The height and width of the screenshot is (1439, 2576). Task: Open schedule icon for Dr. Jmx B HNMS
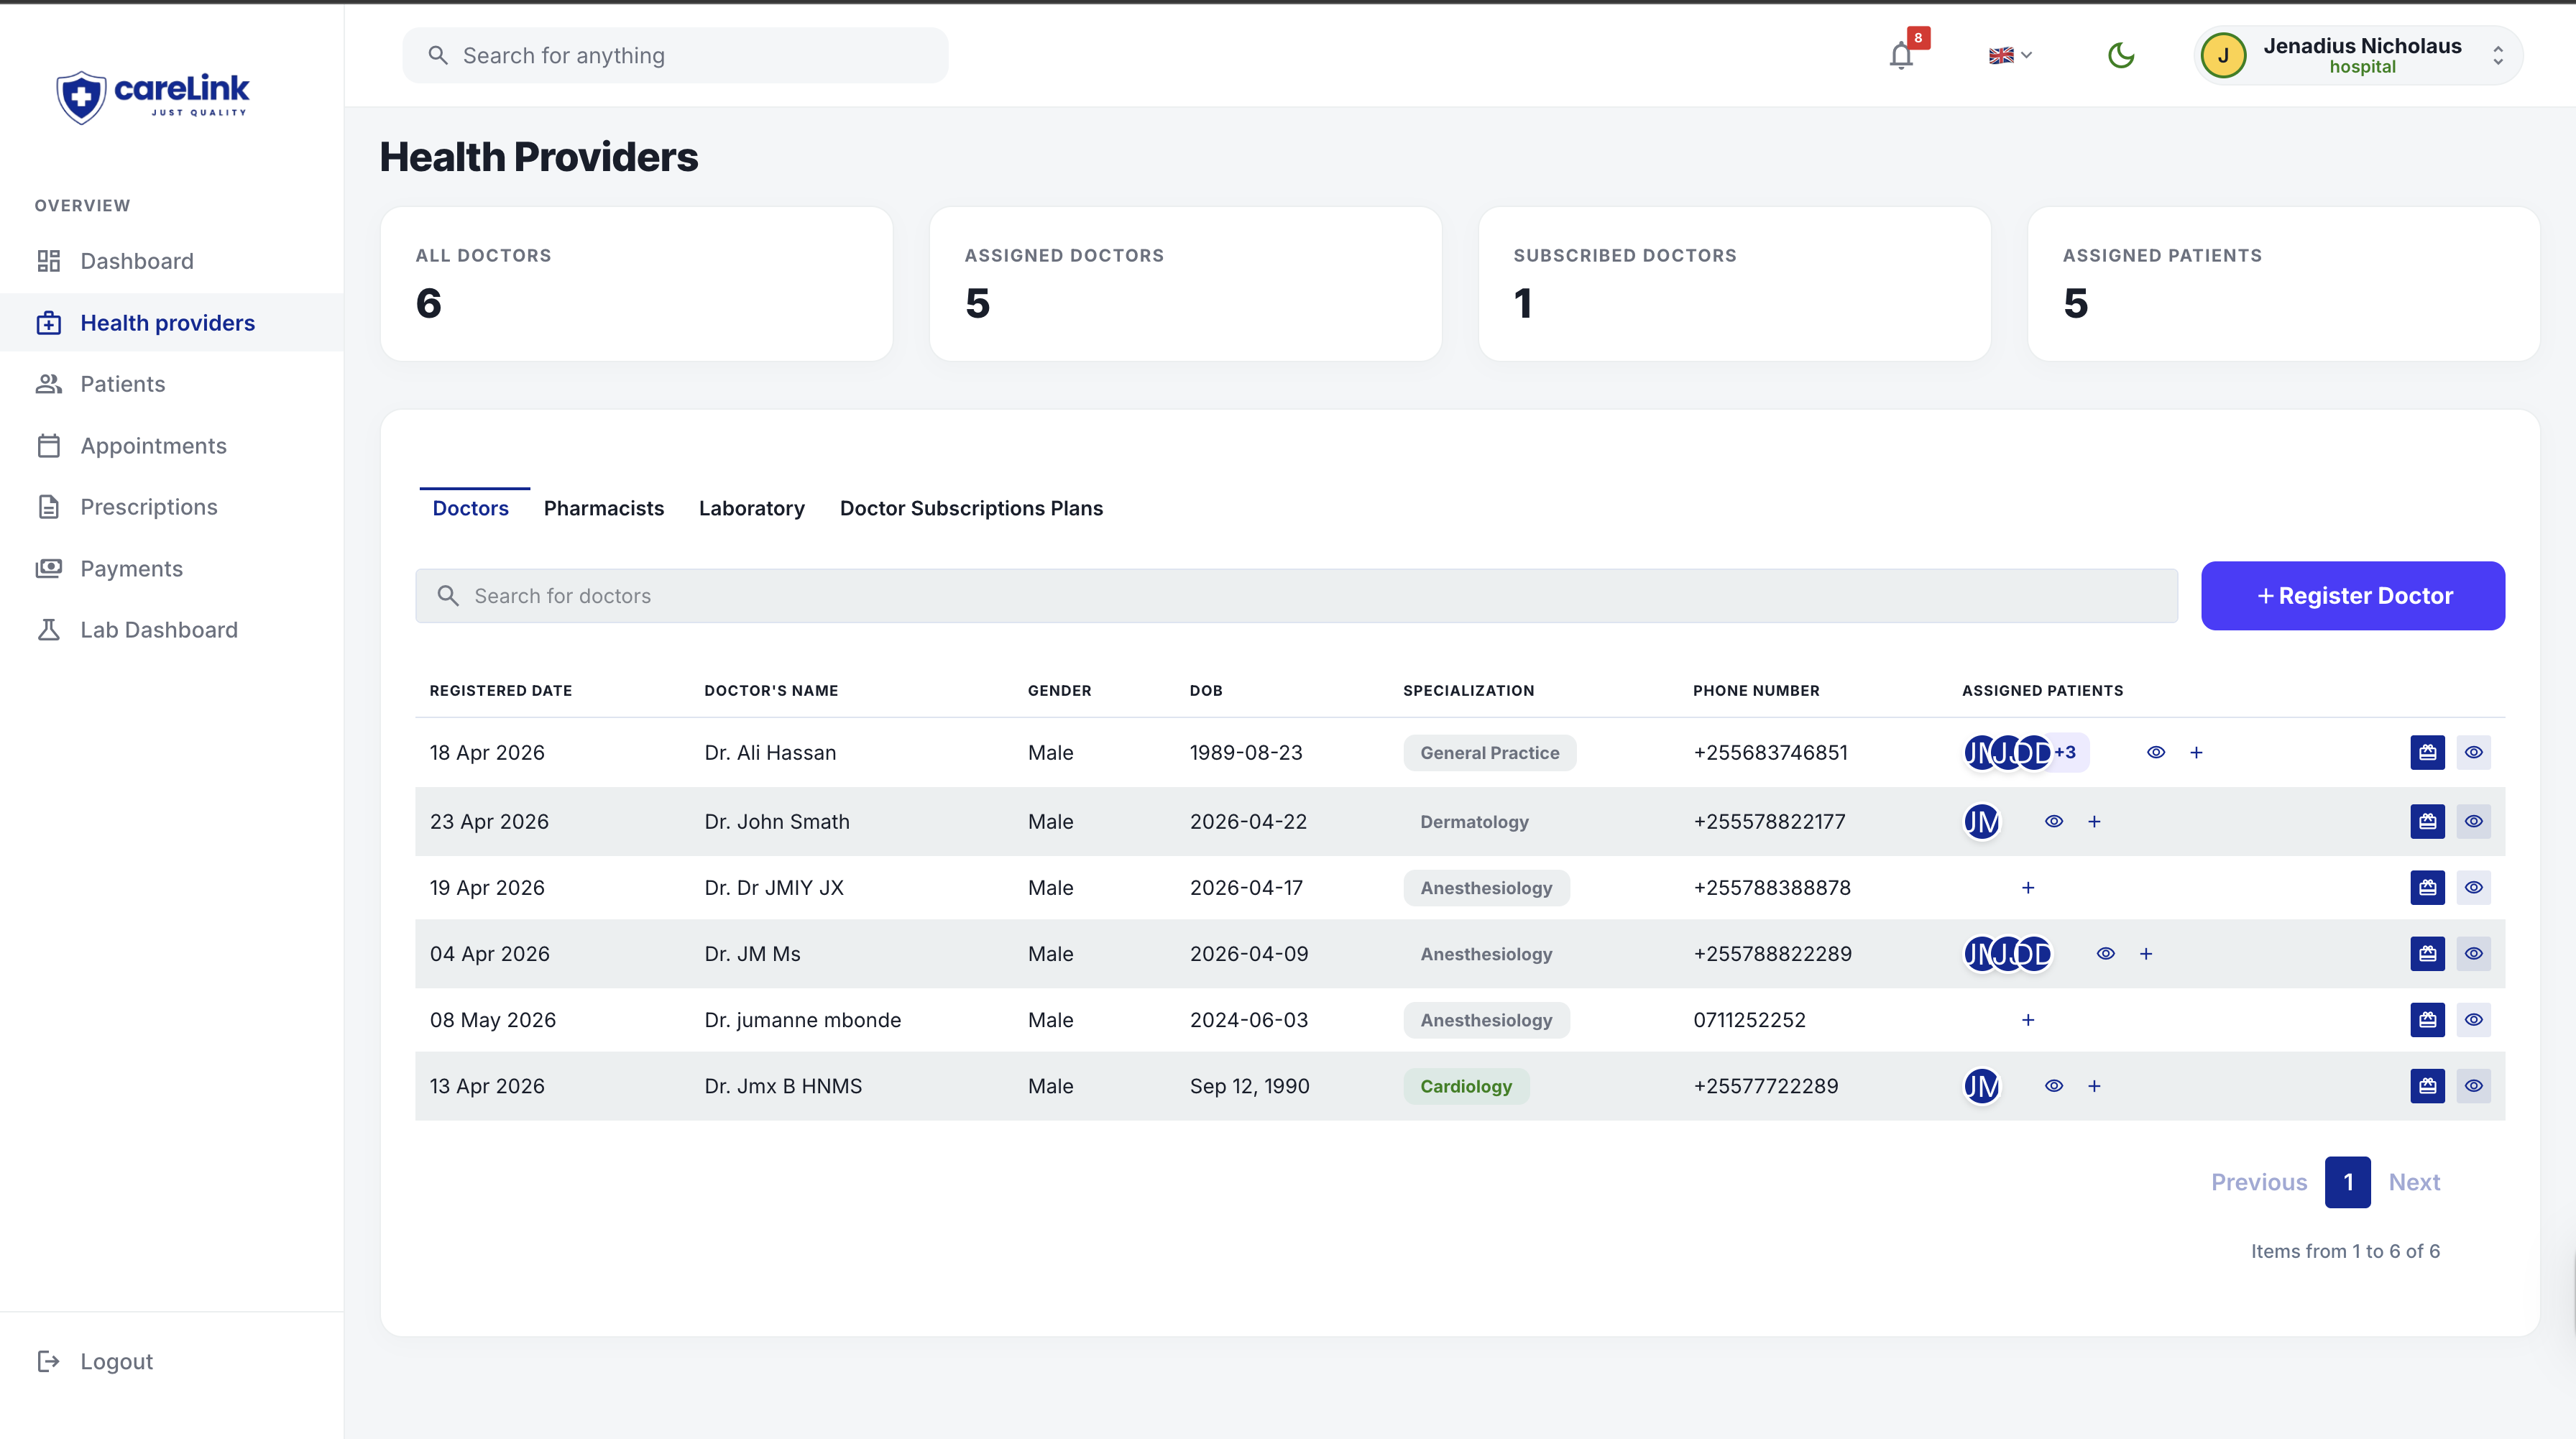[x=2427, y=1086]
